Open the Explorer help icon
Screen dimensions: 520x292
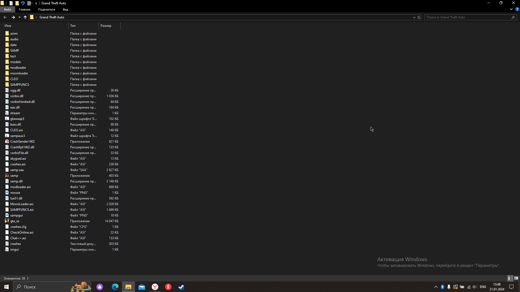[517, 9]
